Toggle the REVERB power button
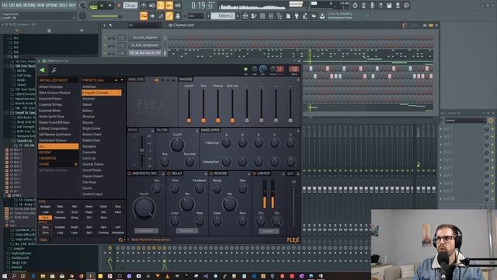This screenshot has height=280, width=497. (x=211, y=173)
